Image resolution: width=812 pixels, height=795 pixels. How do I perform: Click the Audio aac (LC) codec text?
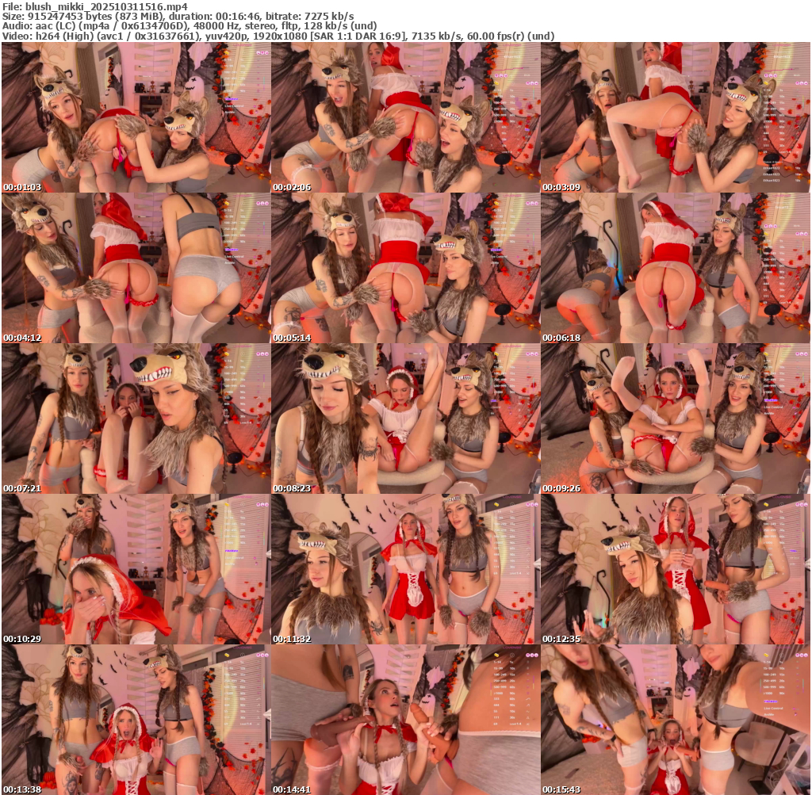coord(40,26)
